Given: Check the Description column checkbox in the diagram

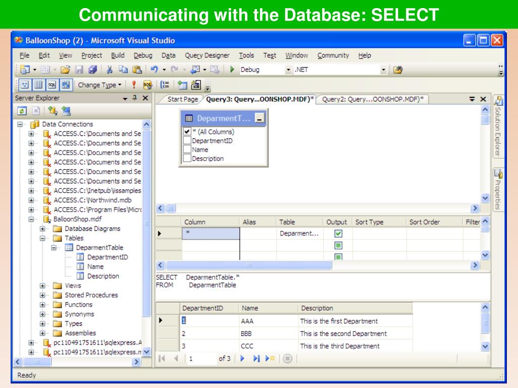Looking at the screenshot, I should [x=187, y=158].
